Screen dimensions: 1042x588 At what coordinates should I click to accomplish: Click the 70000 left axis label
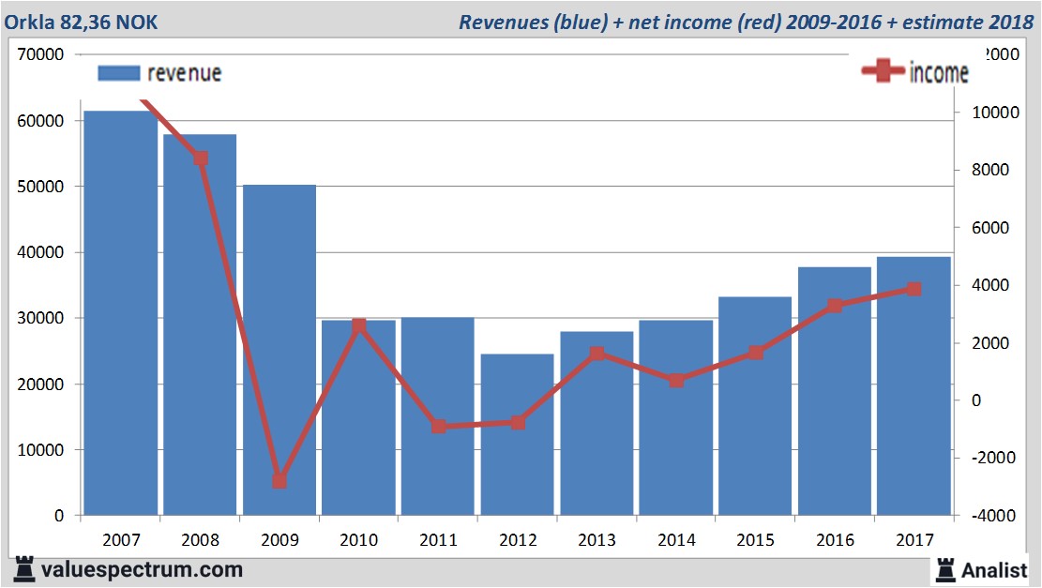[x=40, y=54]
